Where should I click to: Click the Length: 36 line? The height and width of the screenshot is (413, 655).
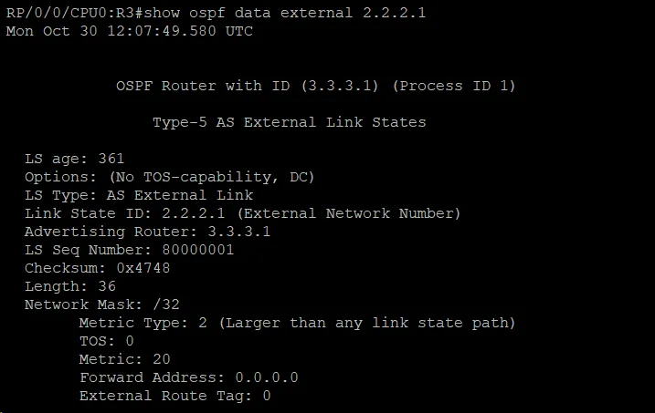tap(69, 286)
